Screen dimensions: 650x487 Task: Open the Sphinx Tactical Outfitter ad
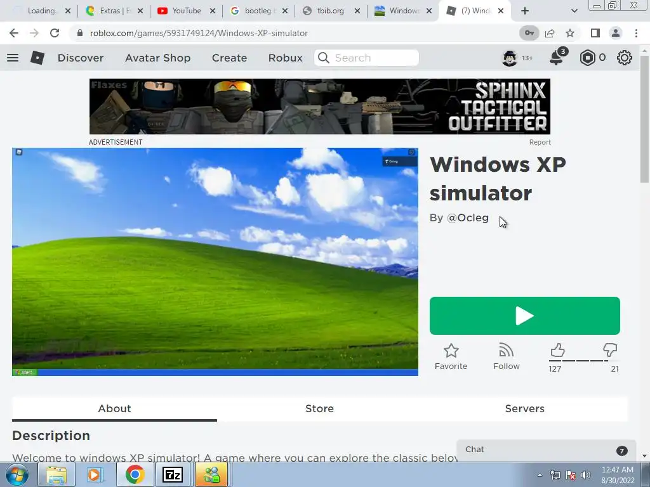(320, 107)
